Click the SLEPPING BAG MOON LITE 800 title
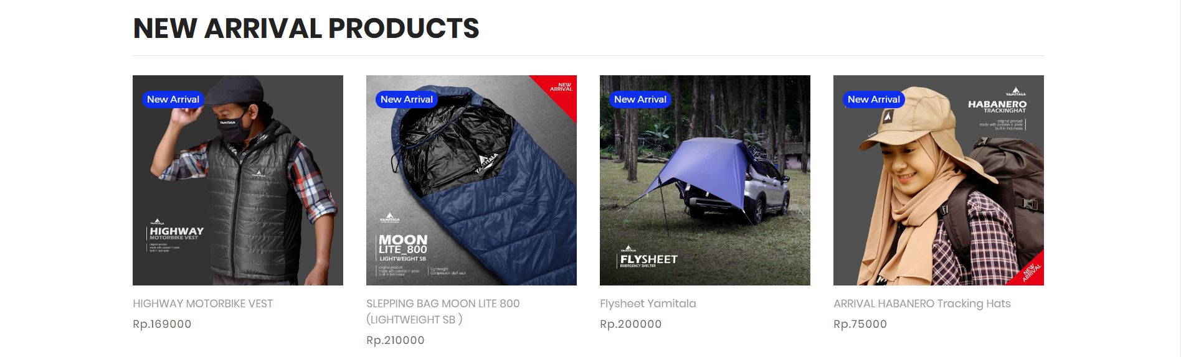Viewport: 1181px width, 357px height. 443,312
